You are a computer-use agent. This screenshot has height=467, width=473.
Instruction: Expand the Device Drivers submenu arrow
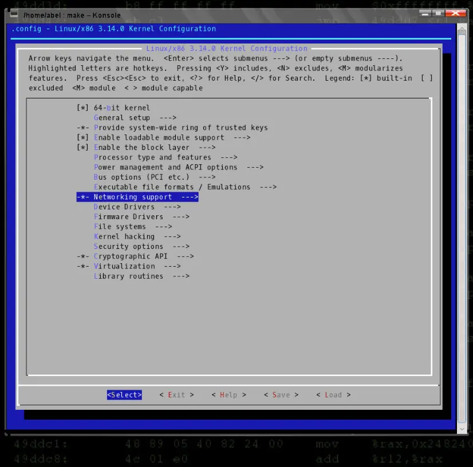[x=172, y=207]
